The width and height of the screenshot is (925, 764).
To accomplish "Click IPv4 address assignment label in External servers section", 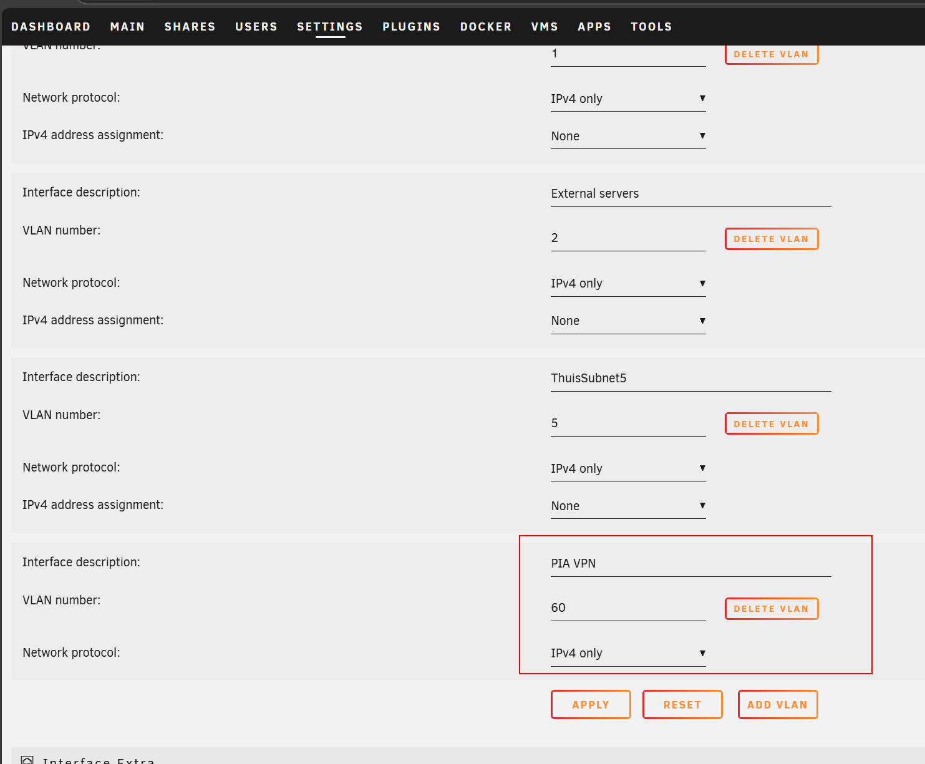I will [93, 321].
